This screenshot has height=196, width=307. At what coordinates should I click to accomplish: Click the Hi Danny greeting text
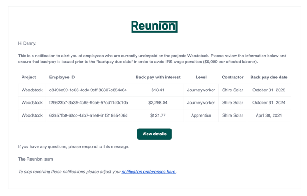tap(27, 43)
